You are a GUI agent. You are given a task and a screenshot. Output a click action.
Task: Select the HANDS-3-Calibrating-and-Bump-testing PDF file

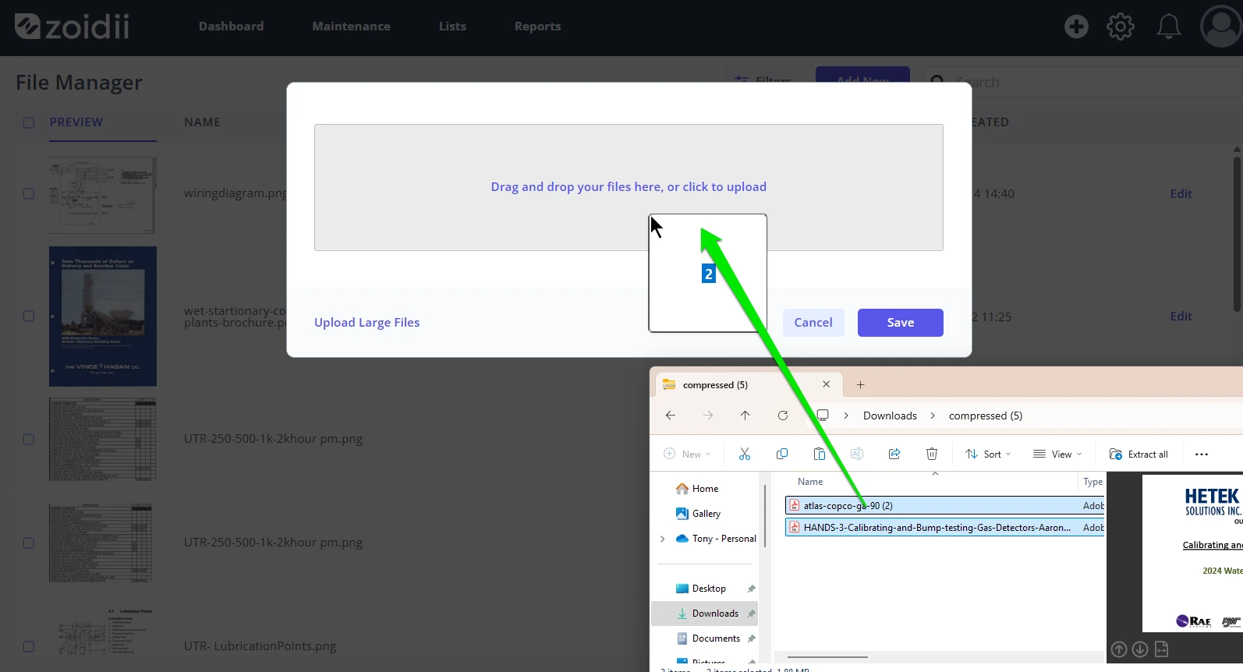(945, 528)
